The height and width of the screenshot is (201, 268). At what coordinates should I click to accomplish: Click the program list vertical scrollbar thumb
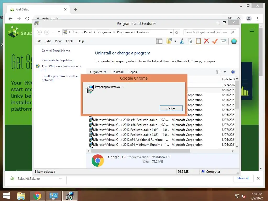[237, 94]
